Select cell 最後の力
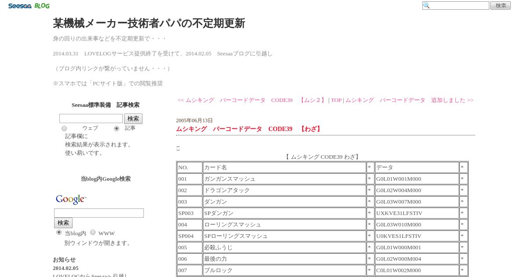 284,259
